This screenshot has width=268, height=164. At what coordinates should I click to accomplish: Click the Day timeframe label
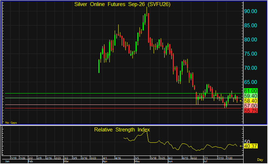tap(260, 160)
